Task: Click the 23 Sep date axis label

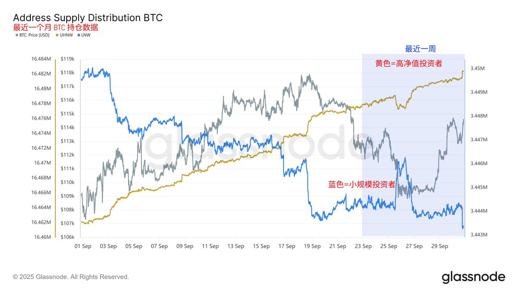Action: pos(363,246)
